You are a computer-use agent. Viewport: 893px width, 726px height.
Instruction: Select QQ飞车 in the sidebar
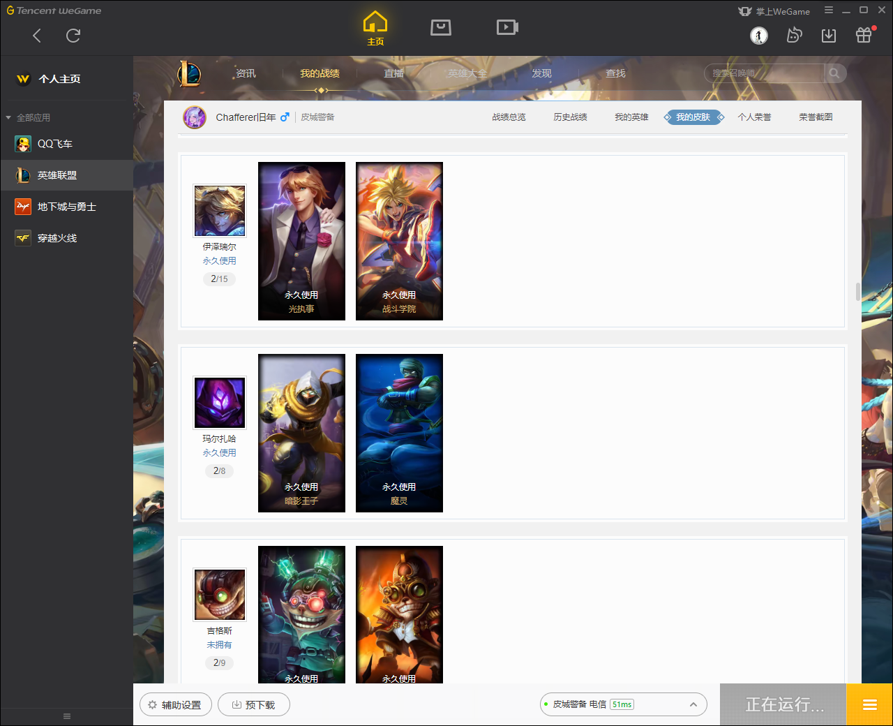coord(66,144)
